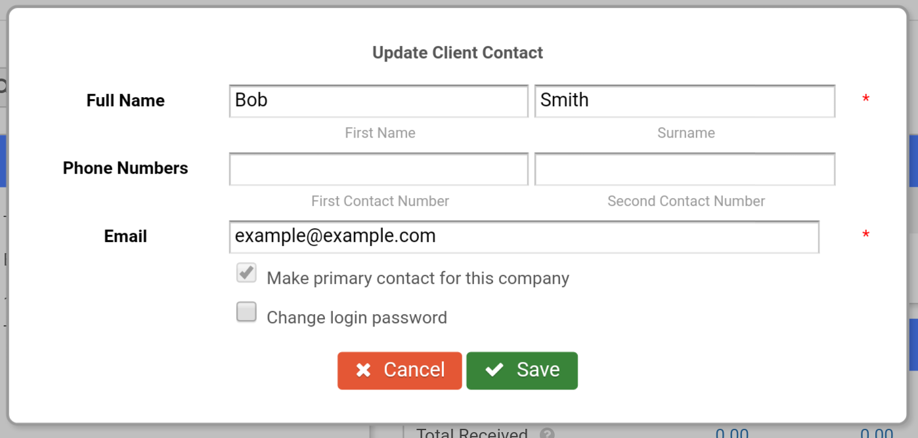Click the 'Change login password' label text
Screen dimensions: 918x438
click(357, 317)
